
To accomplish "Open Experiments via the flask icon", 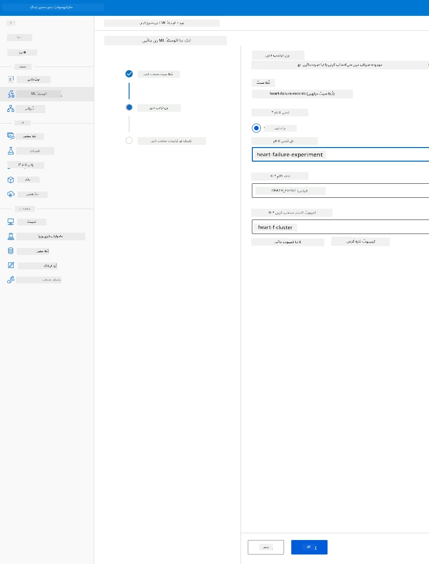I will click(11, 151).
